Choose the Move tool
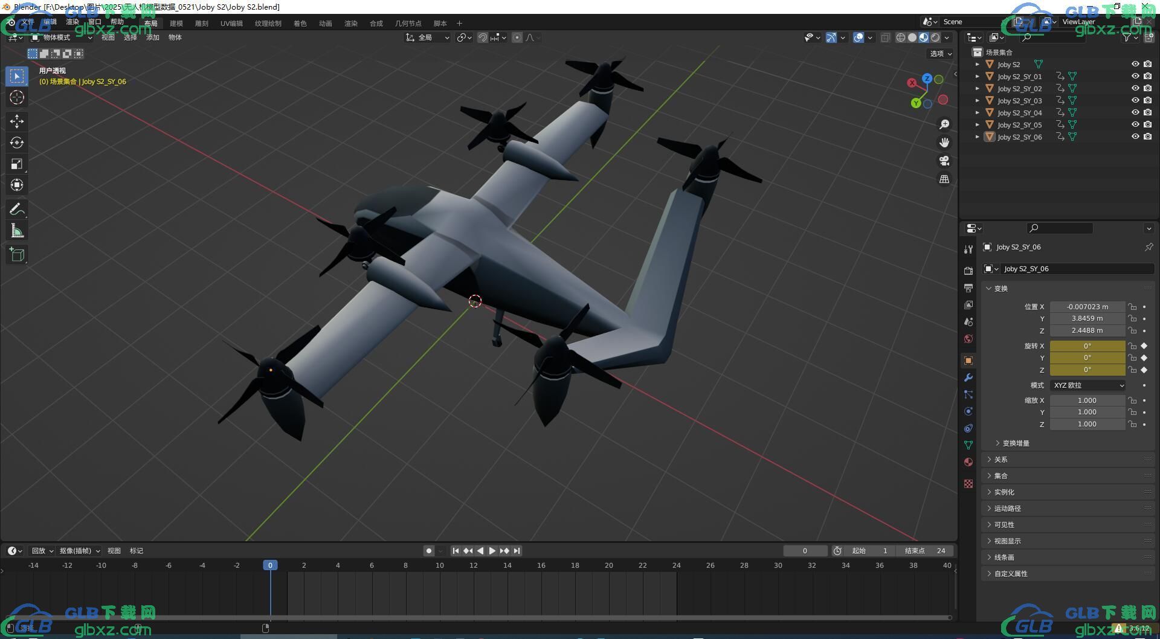 point(17,121)
